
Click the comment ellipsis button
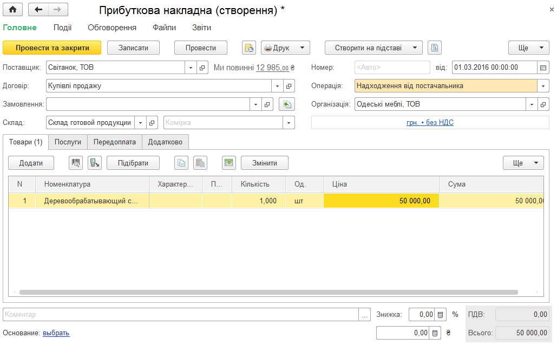[x=364, y=315]
